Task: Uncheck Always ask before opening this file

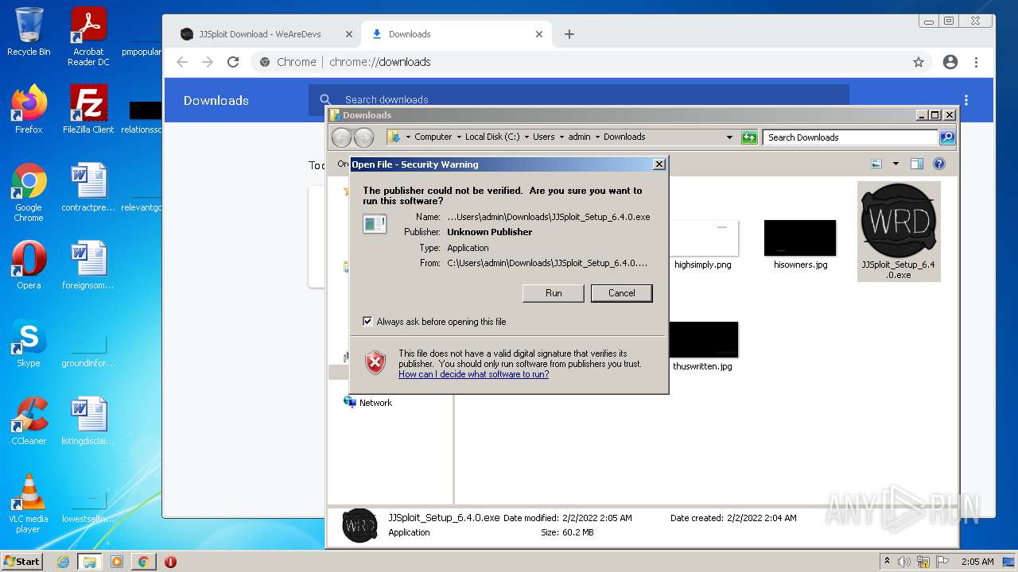Action: pyautogui.click(x=367, y=322)
